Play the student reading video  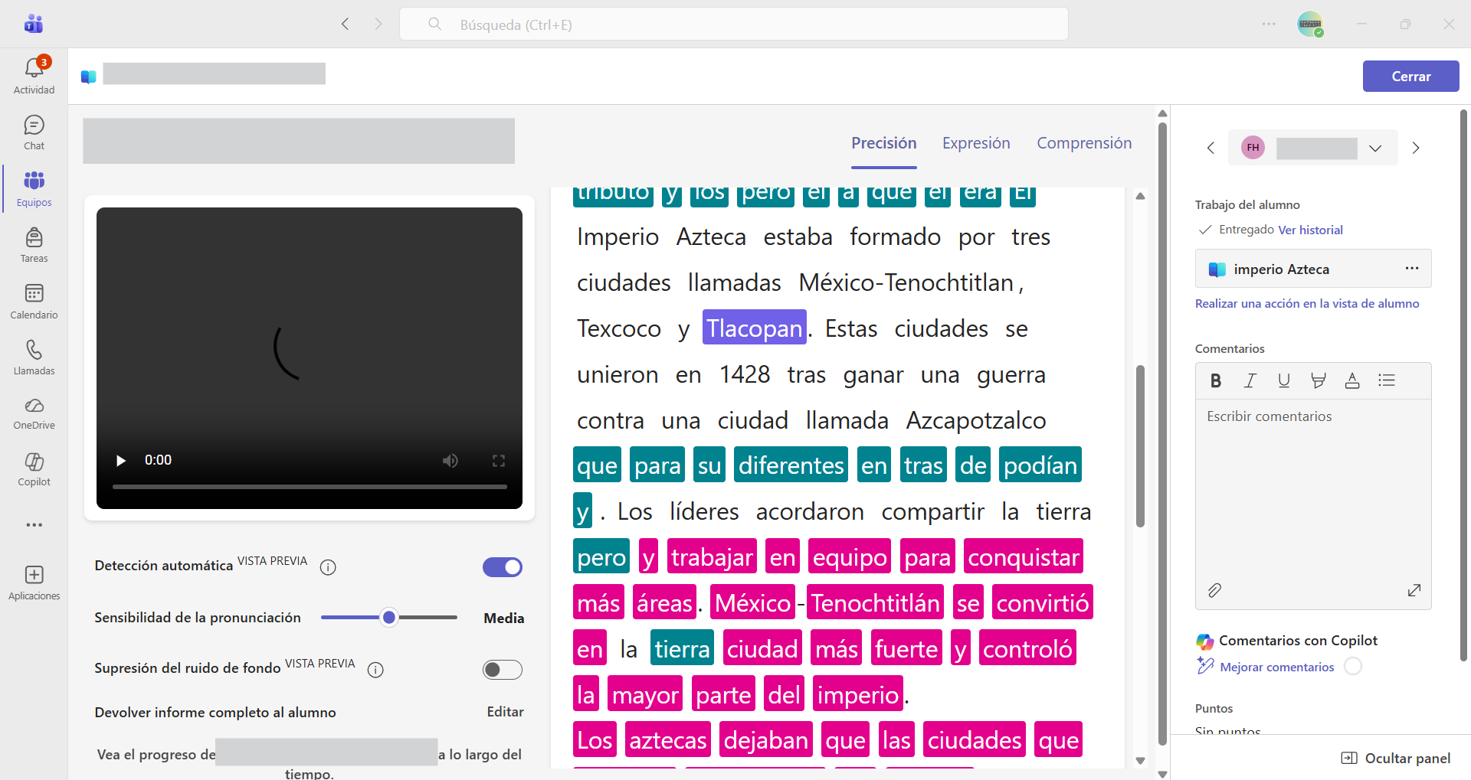point(120,460)
